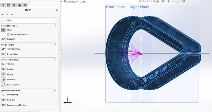Select the Pressure Vessel Design icon
This screenshot has height=112, width=212.
click(x=3, y=105)
